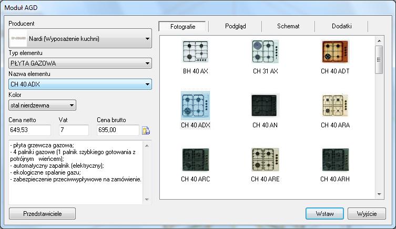Switch to the Fotografie tab
Viewport: 396px width, 229px height.
[x=182, y=26]
